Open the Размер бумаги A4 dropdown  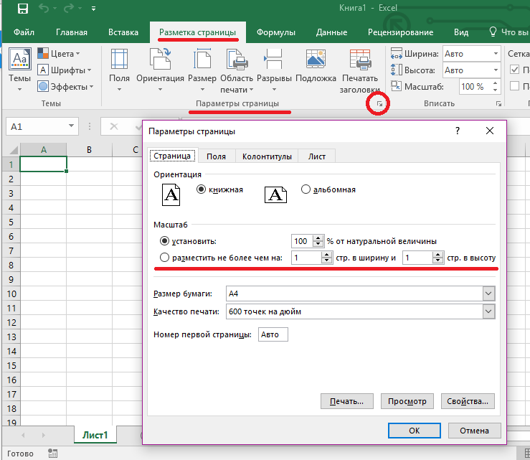click(488, 294)
